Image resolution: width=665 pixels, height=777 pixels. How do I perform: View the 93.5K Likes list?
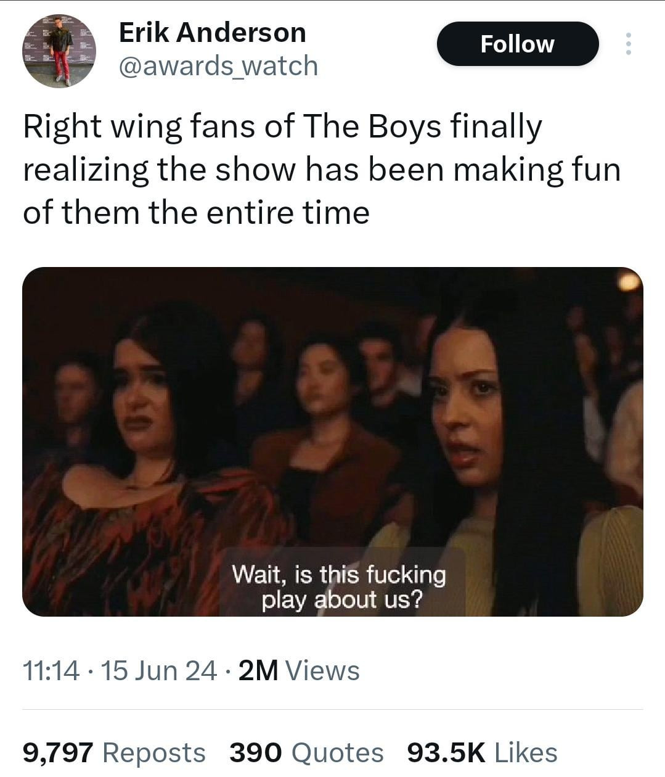pyautogui.click(x=482, y=752)
